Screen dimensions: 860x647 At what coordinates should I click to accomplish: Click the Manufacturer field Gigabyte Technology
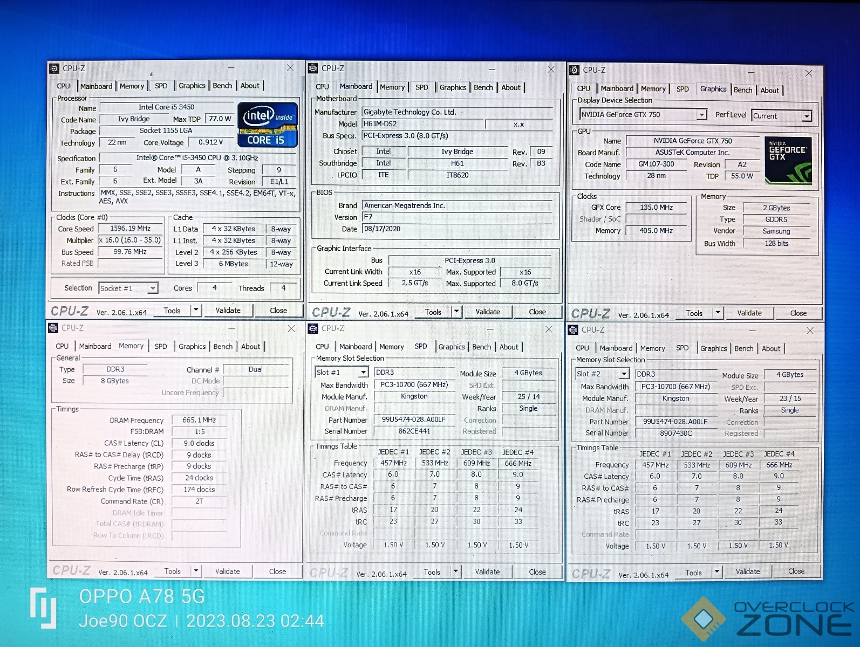coord(458,112)
